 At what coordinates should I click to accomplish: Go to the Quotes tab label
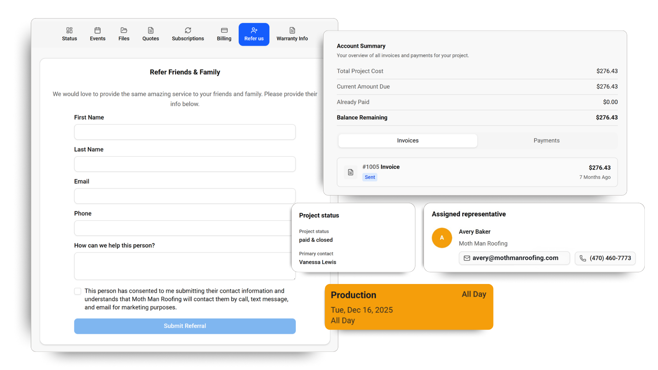(150, 38)
